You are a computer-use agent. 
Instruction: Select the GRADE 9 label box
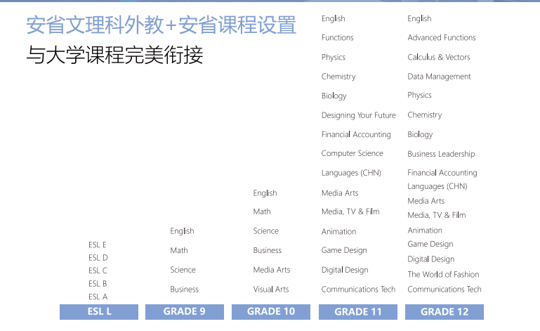185,312
